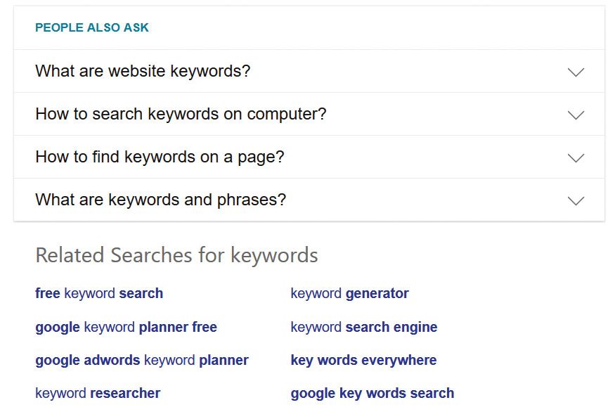This screenshot has width=615, height=419.
Task: Open "google key words search" link
Action: pyautogui.click(x=372, y=393)
